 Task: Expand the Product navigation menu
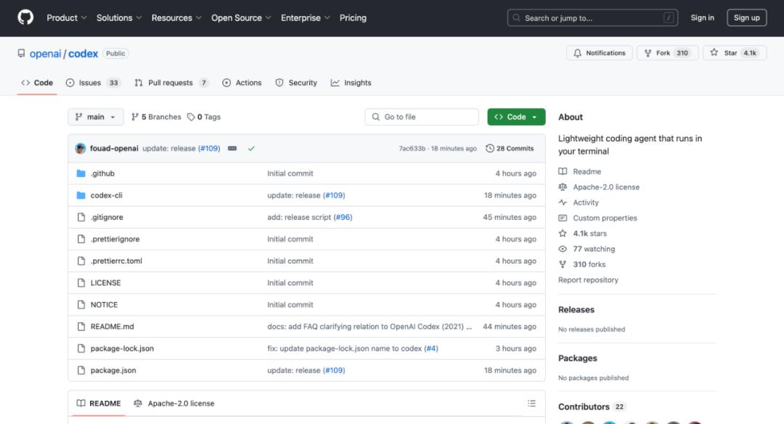tap(67, 17)
